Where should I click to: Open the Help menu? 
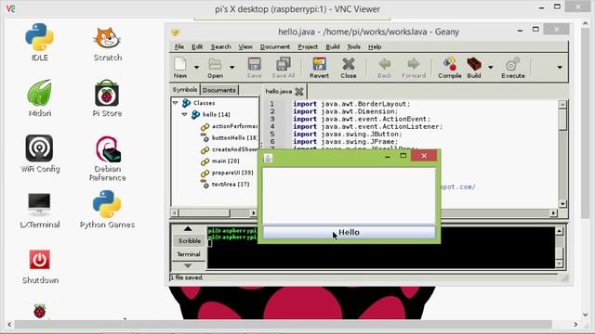375,46
